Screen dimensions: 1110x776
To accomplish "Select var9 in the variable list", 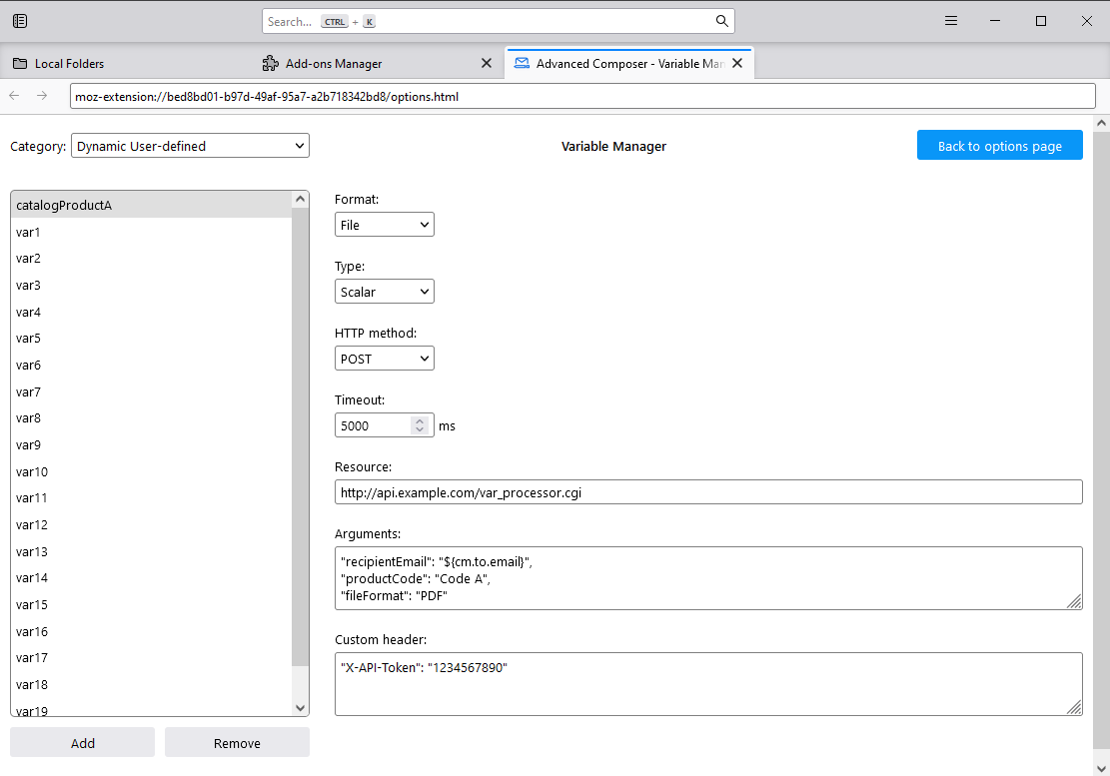I will click(x=151, y=445).
